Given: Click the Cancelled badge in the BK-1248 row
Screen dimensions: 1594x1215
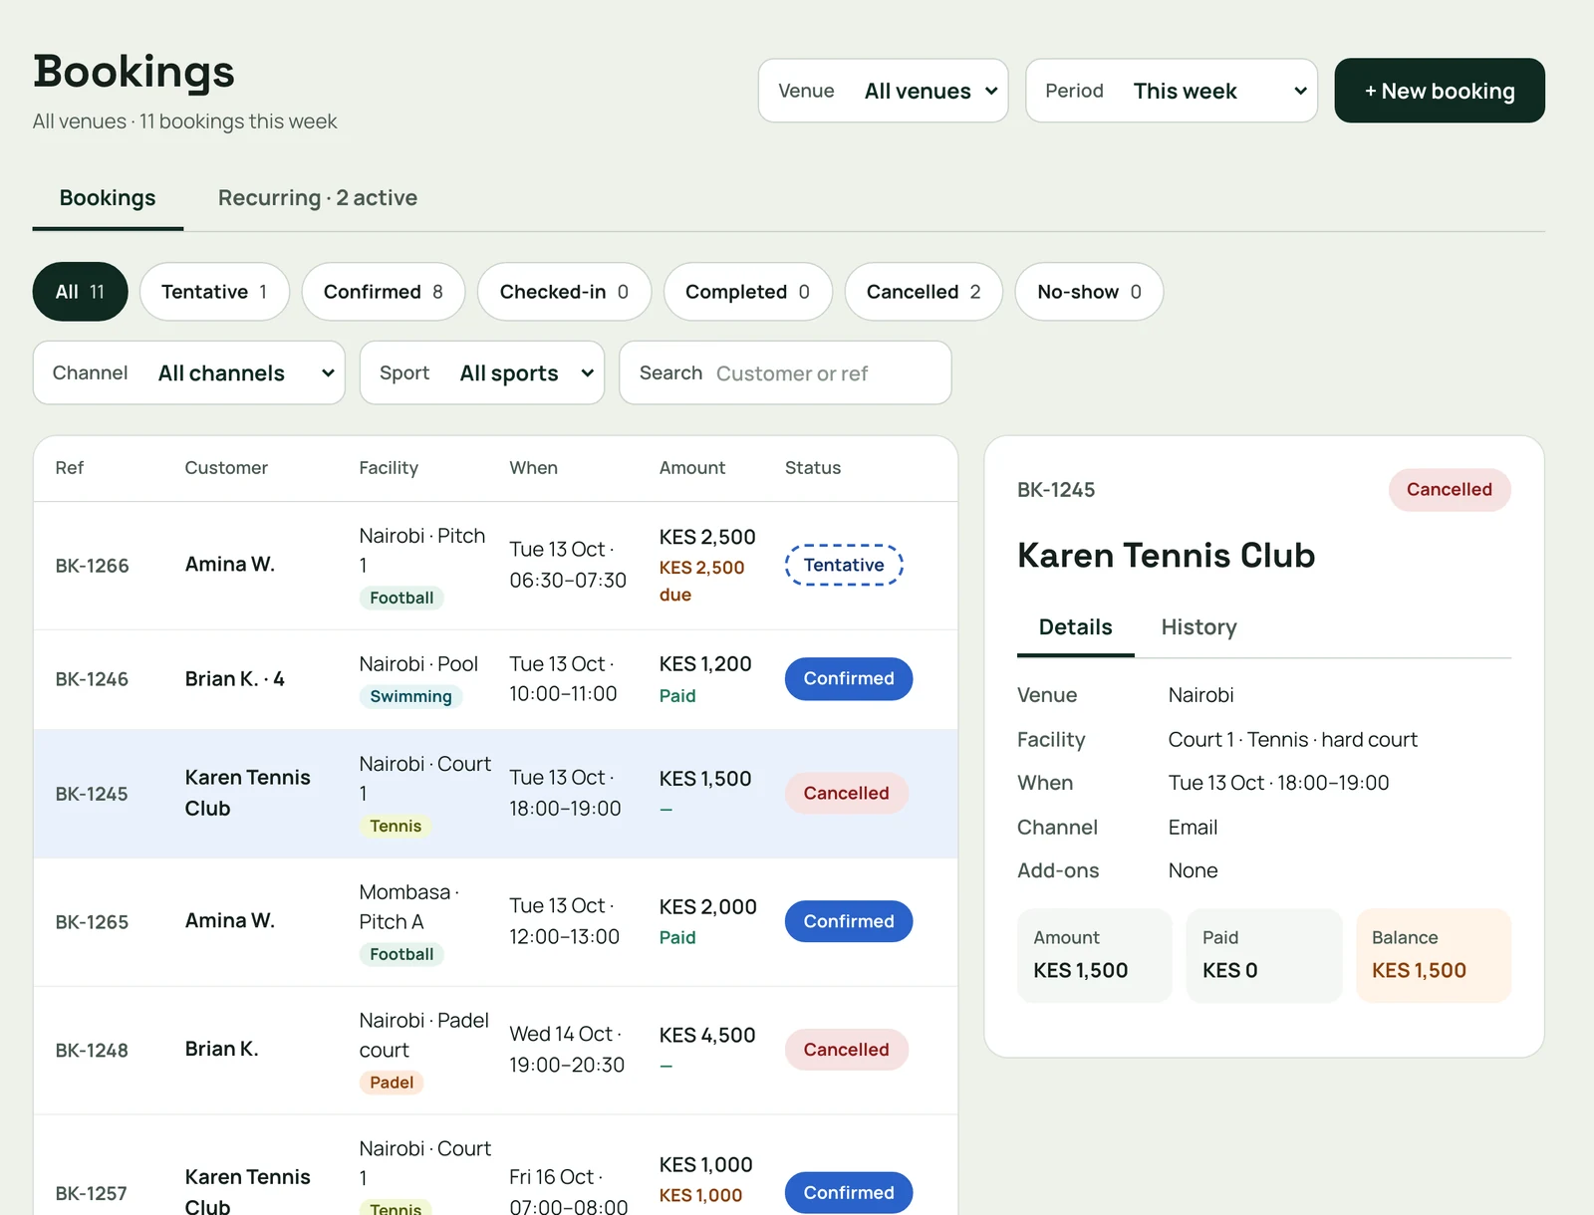Looking at the screenshot, I should coord(846,1050).
